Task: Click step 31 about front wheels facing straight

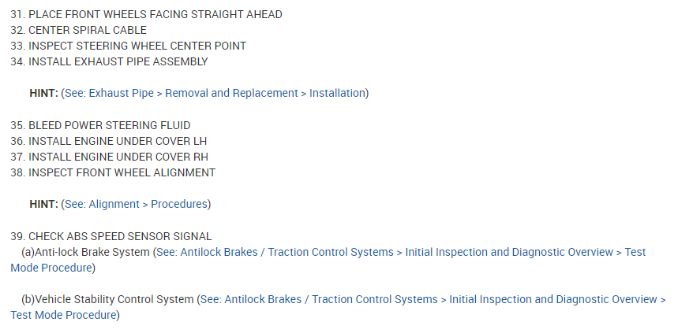Action: 146,14
